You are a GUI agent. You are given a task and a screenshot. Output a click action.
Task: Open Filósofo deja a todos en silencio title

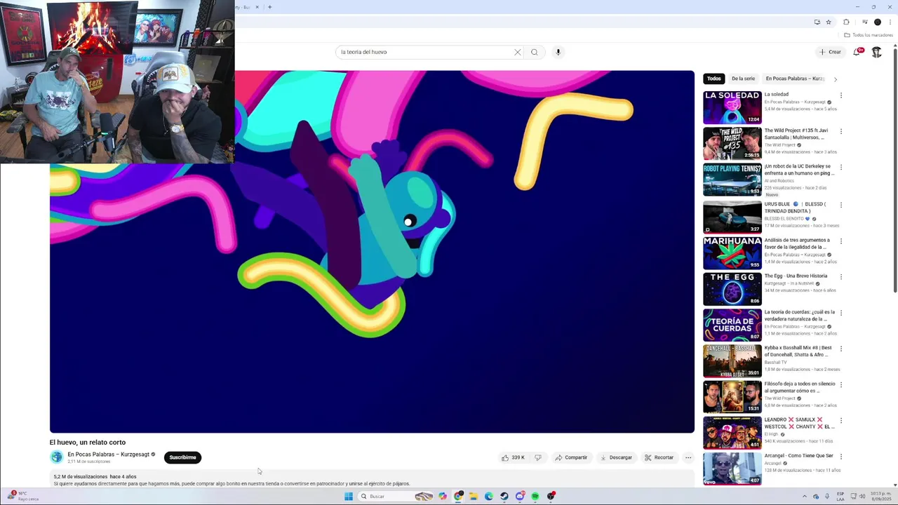click(x=800, y=387)
